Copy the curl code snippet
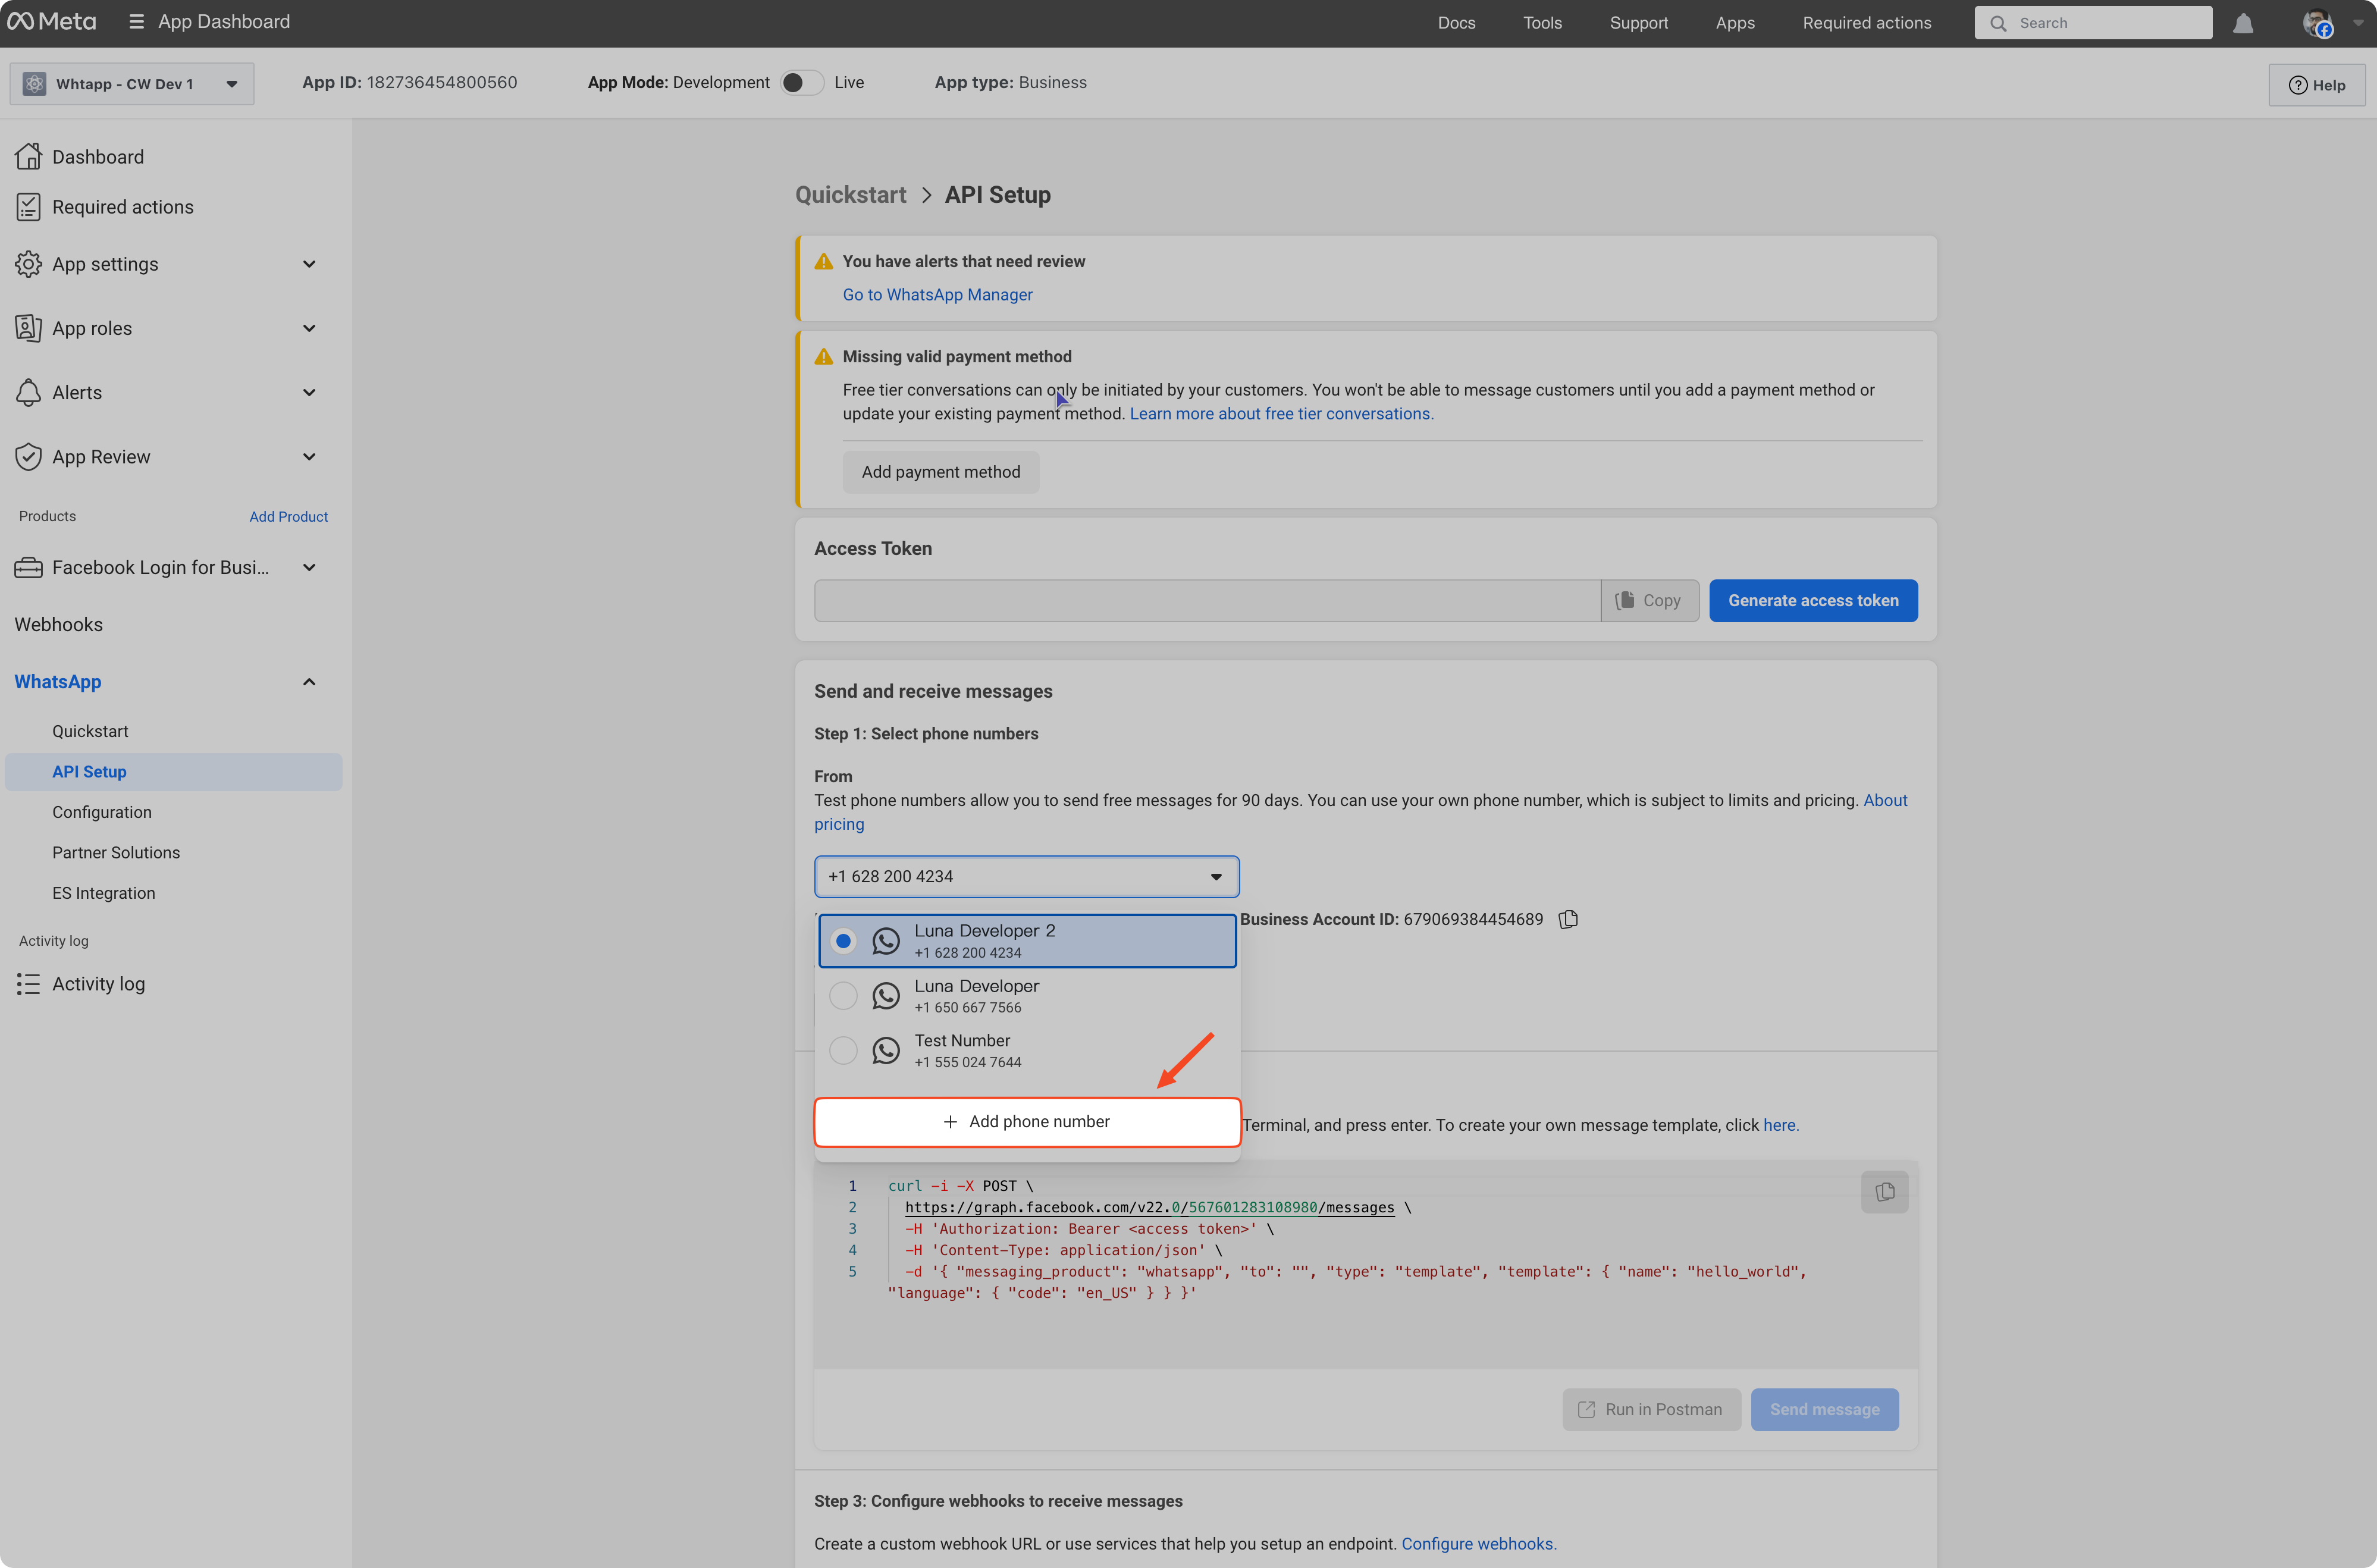 1884,1192
